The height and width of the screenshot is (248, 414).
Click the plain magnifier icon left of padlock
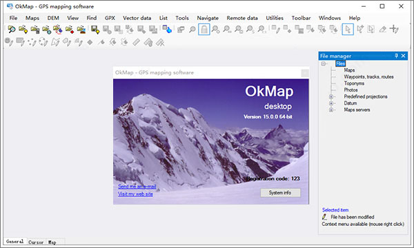pos(193,29)
